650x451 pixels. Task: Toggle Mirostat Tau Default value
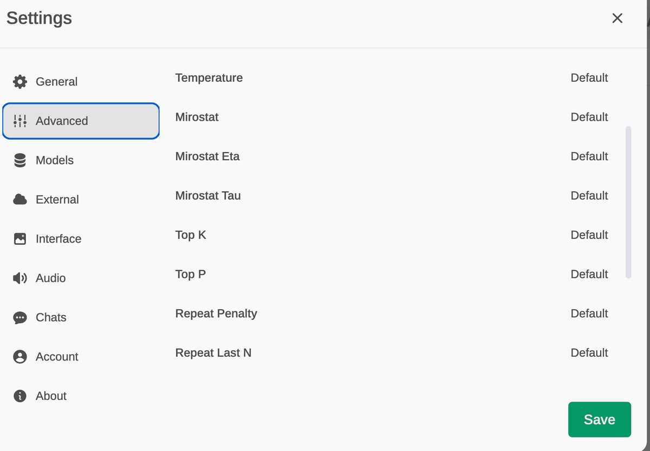589,195
